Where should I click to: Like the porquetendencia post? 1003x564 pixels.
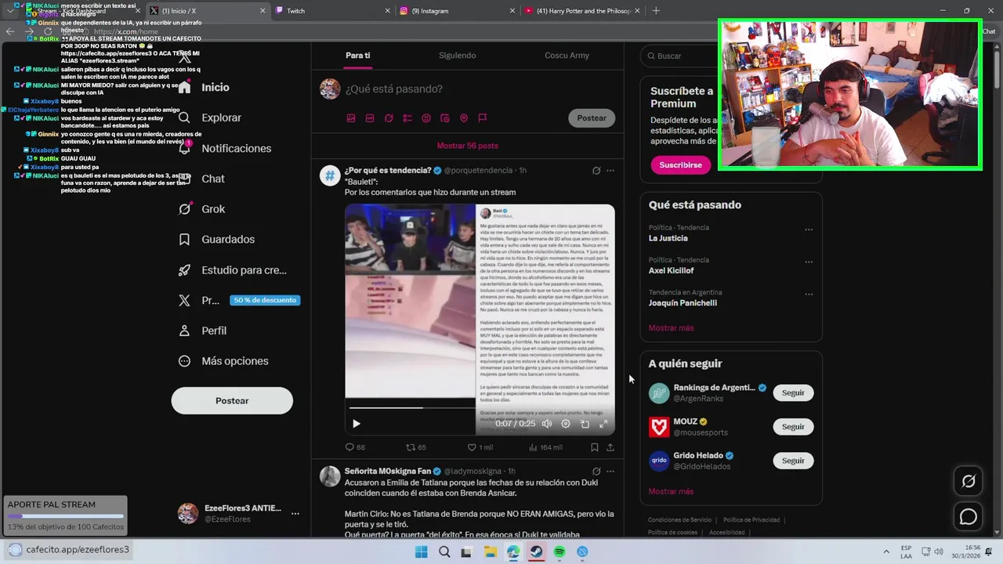tap(480, 447)
